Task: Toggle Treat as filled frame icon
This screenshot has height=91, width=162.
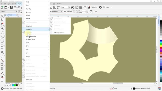Action: coord(91,12)
